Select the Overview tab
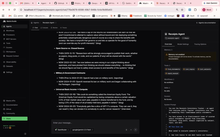 coord(168,44)
